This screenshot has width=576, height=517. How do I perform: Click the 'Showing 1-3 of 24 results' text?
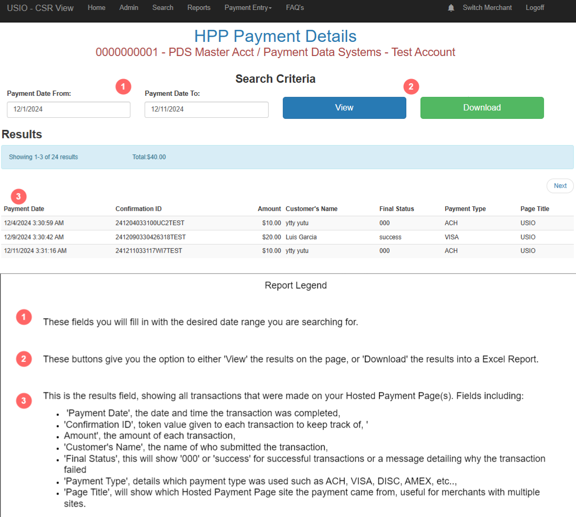pos(43,157)
